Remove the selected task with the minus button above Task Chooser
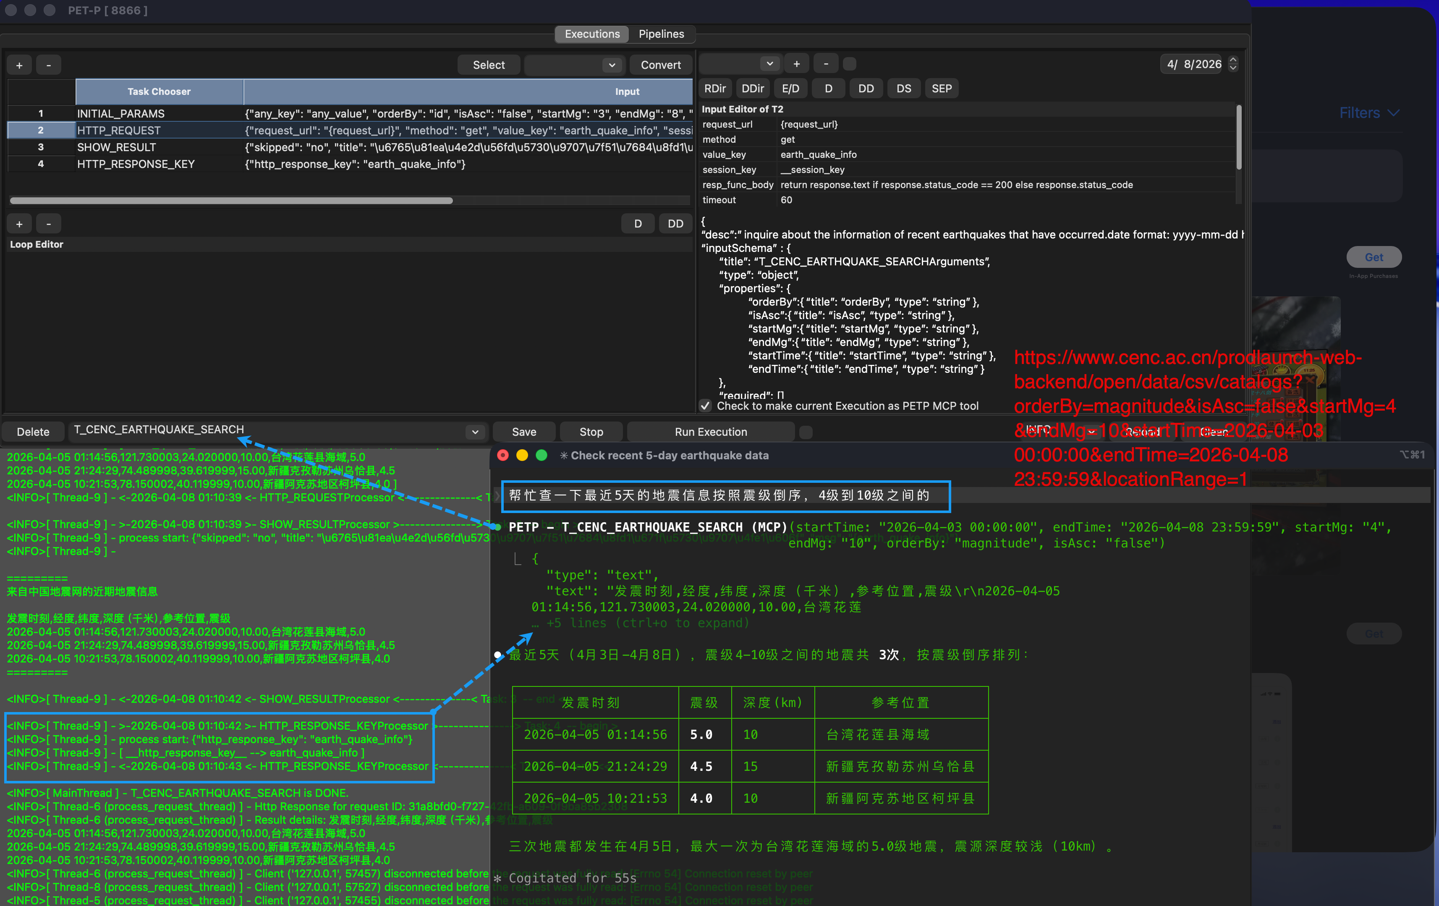Screen dimensions: 1439x906 coord(48,65)
